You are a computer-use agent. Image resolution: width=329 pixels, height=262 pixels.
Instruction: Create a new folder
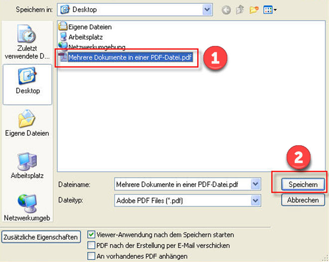tap(254, 9)
